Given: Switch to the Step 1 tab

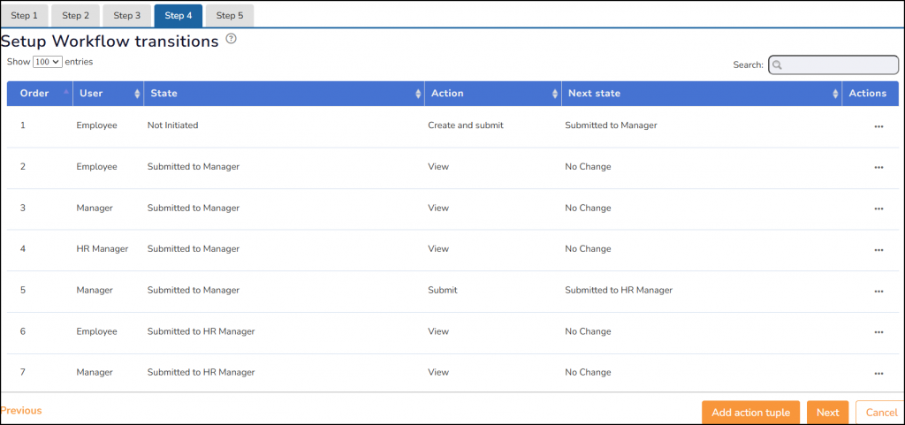Looking at the screenshot, I should (24, 15).
